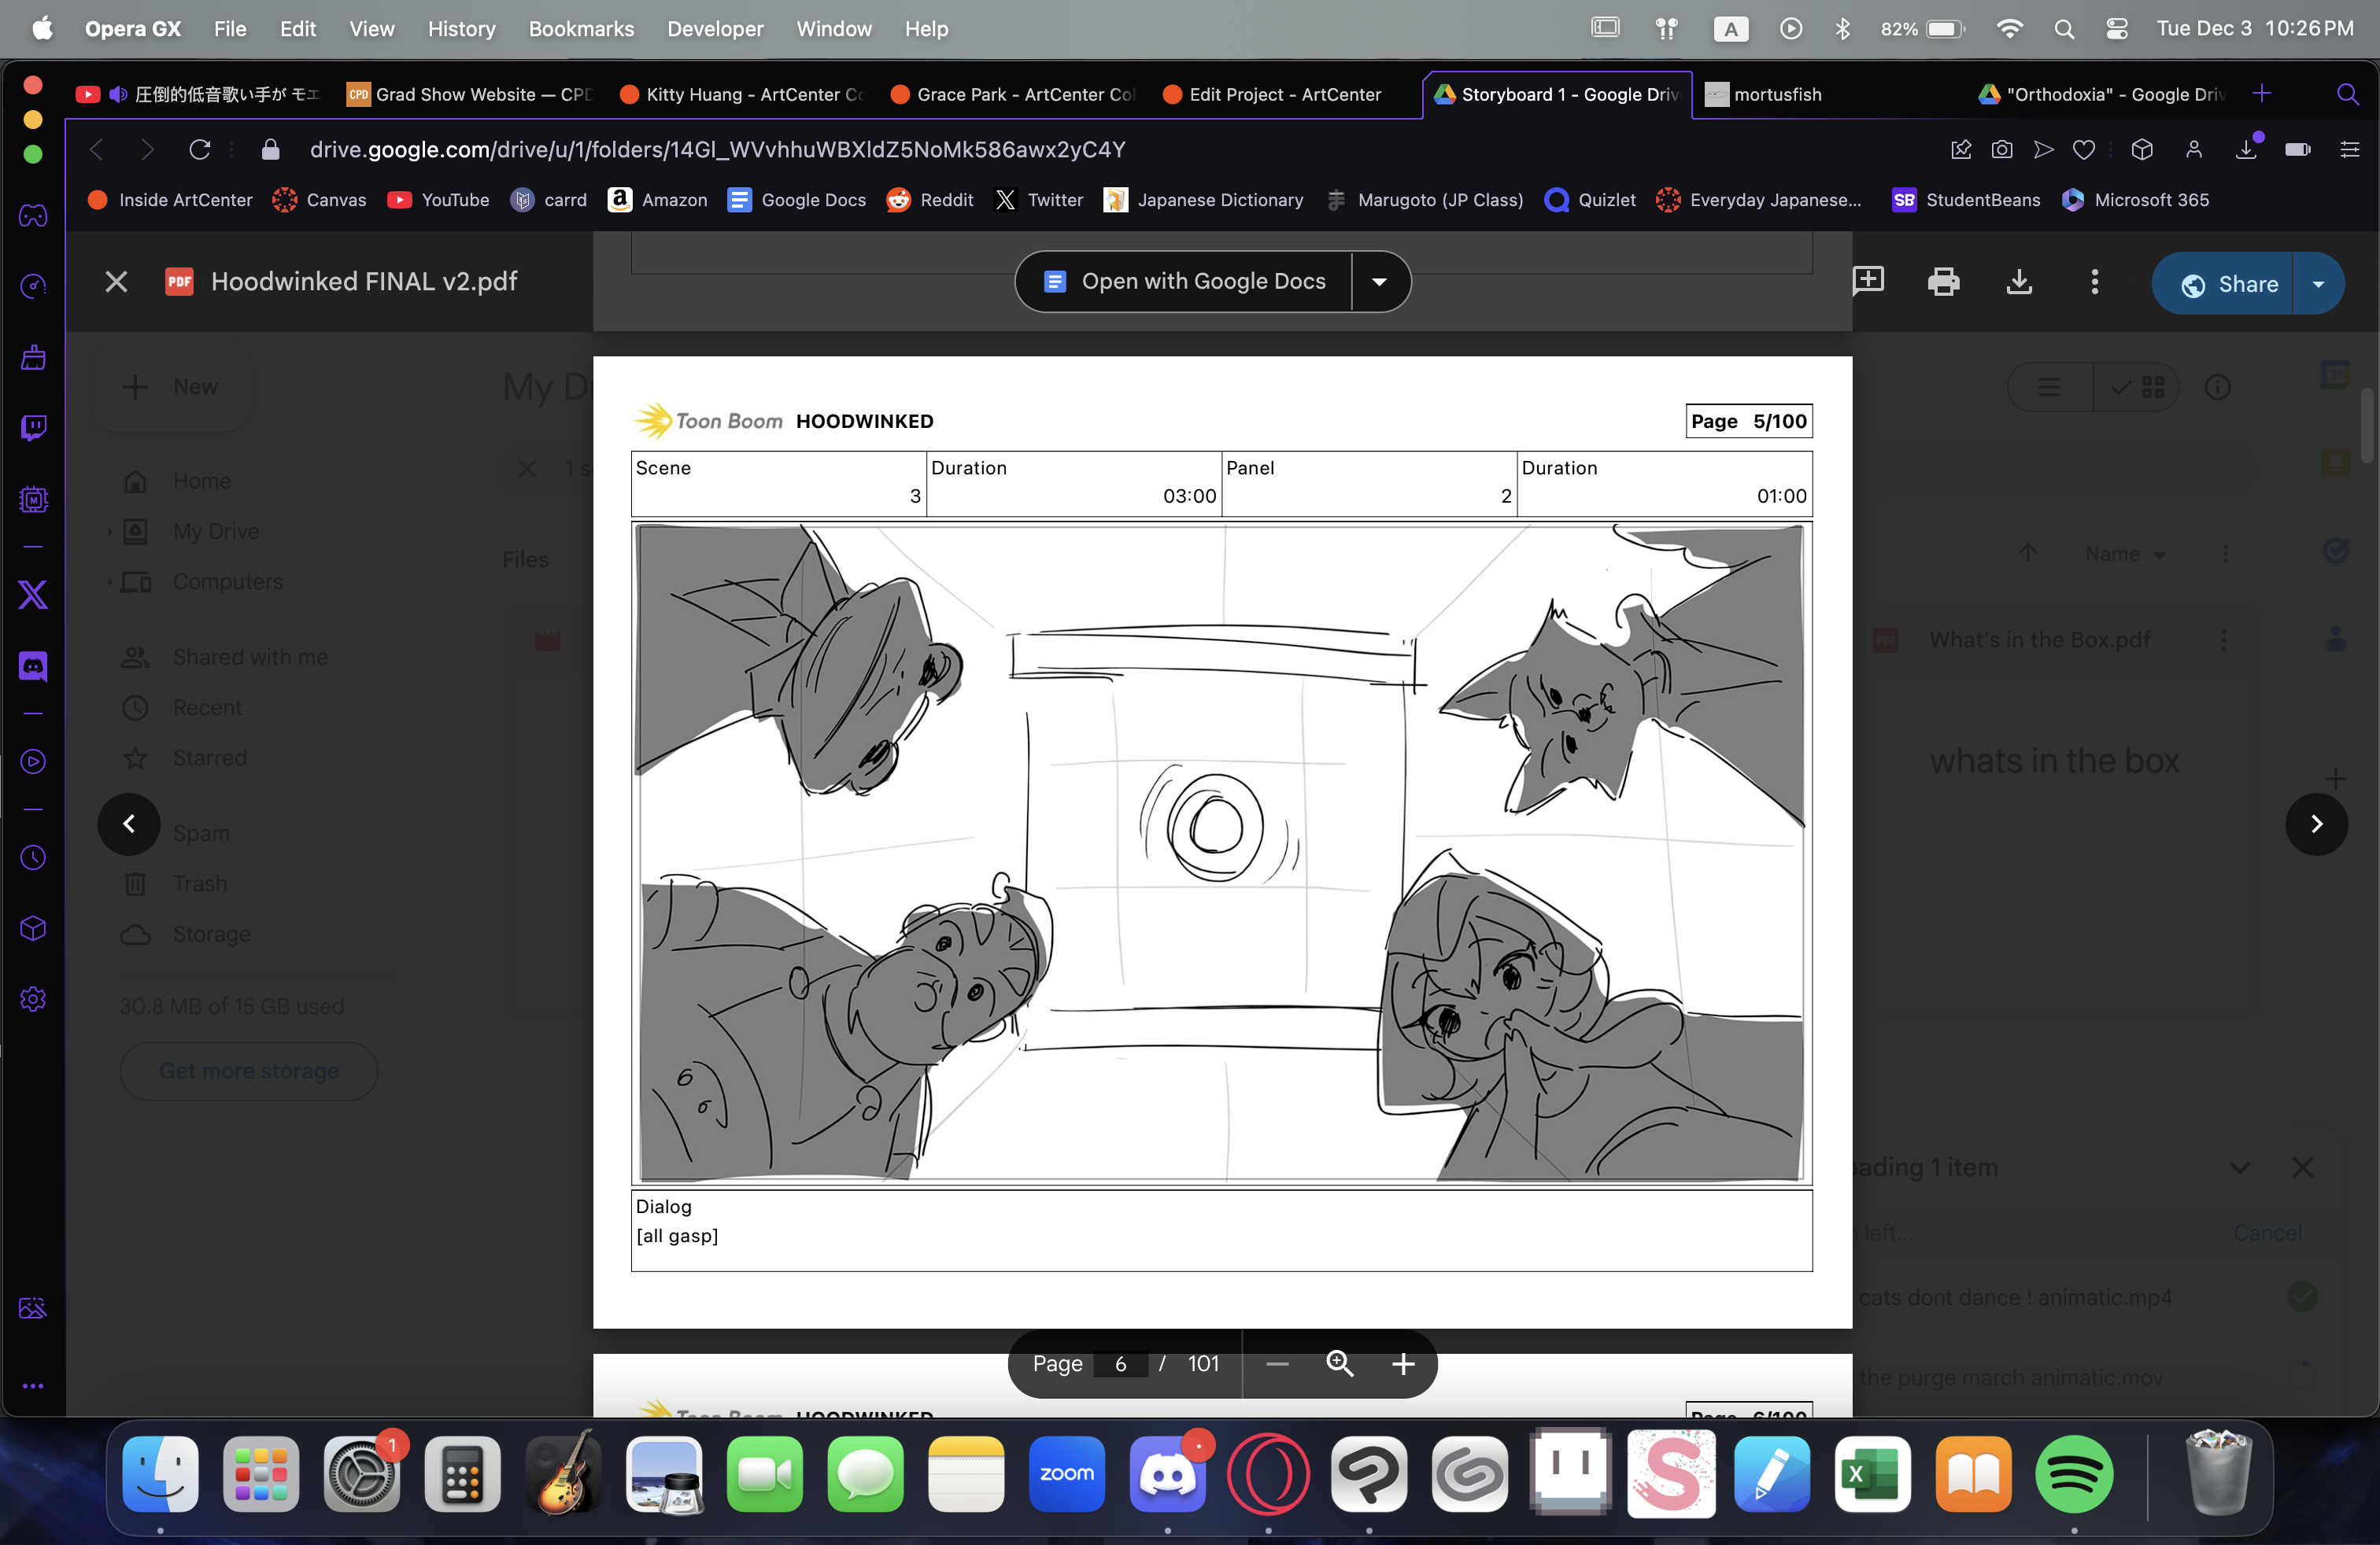Image resolution: width=2380 pixels, height=1545 pixels.
Task: Click the fit-to-width magnifier icon
Action: coord(1339,1363)
